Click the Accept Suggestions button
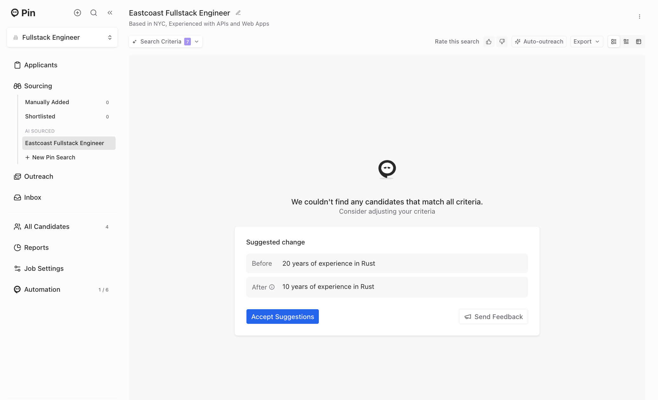The image size is (658, 400). point(282,317)
